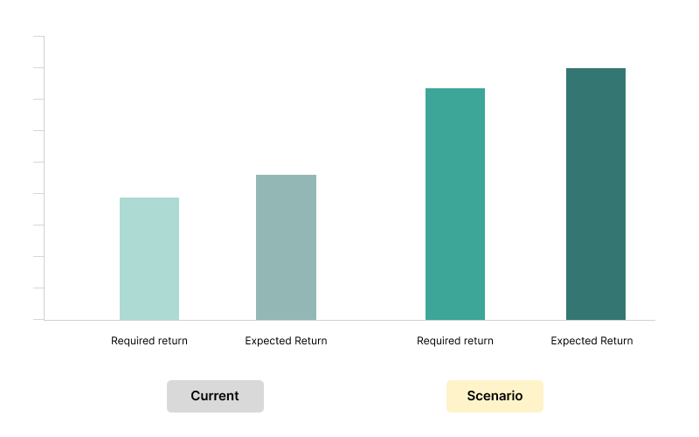Click the teal Scenario Required return bar
Image resolution: width=699 pixels, height=437 pixels.
455,204
